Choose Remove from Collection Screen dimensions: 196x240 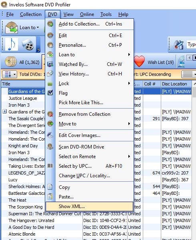(x=90, y=114)
